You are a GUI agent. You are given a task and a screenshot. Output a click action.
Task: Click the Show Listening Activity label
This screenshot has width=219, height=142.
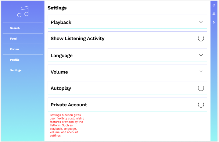(77, 38)
